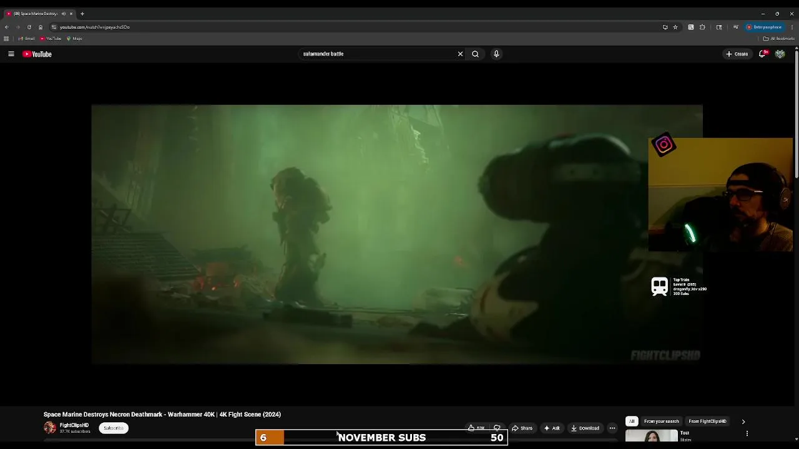Open more actions ellipsis under video

pos(612,428)
